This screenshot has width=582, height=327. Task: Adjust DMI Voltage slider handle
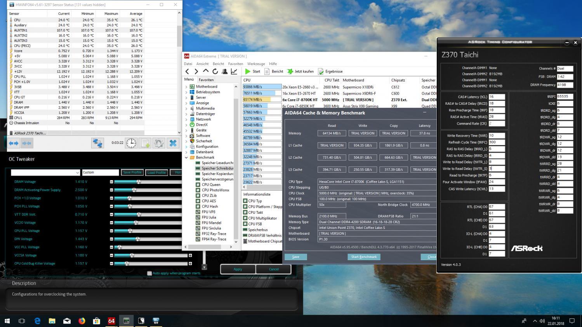[138, 239]
